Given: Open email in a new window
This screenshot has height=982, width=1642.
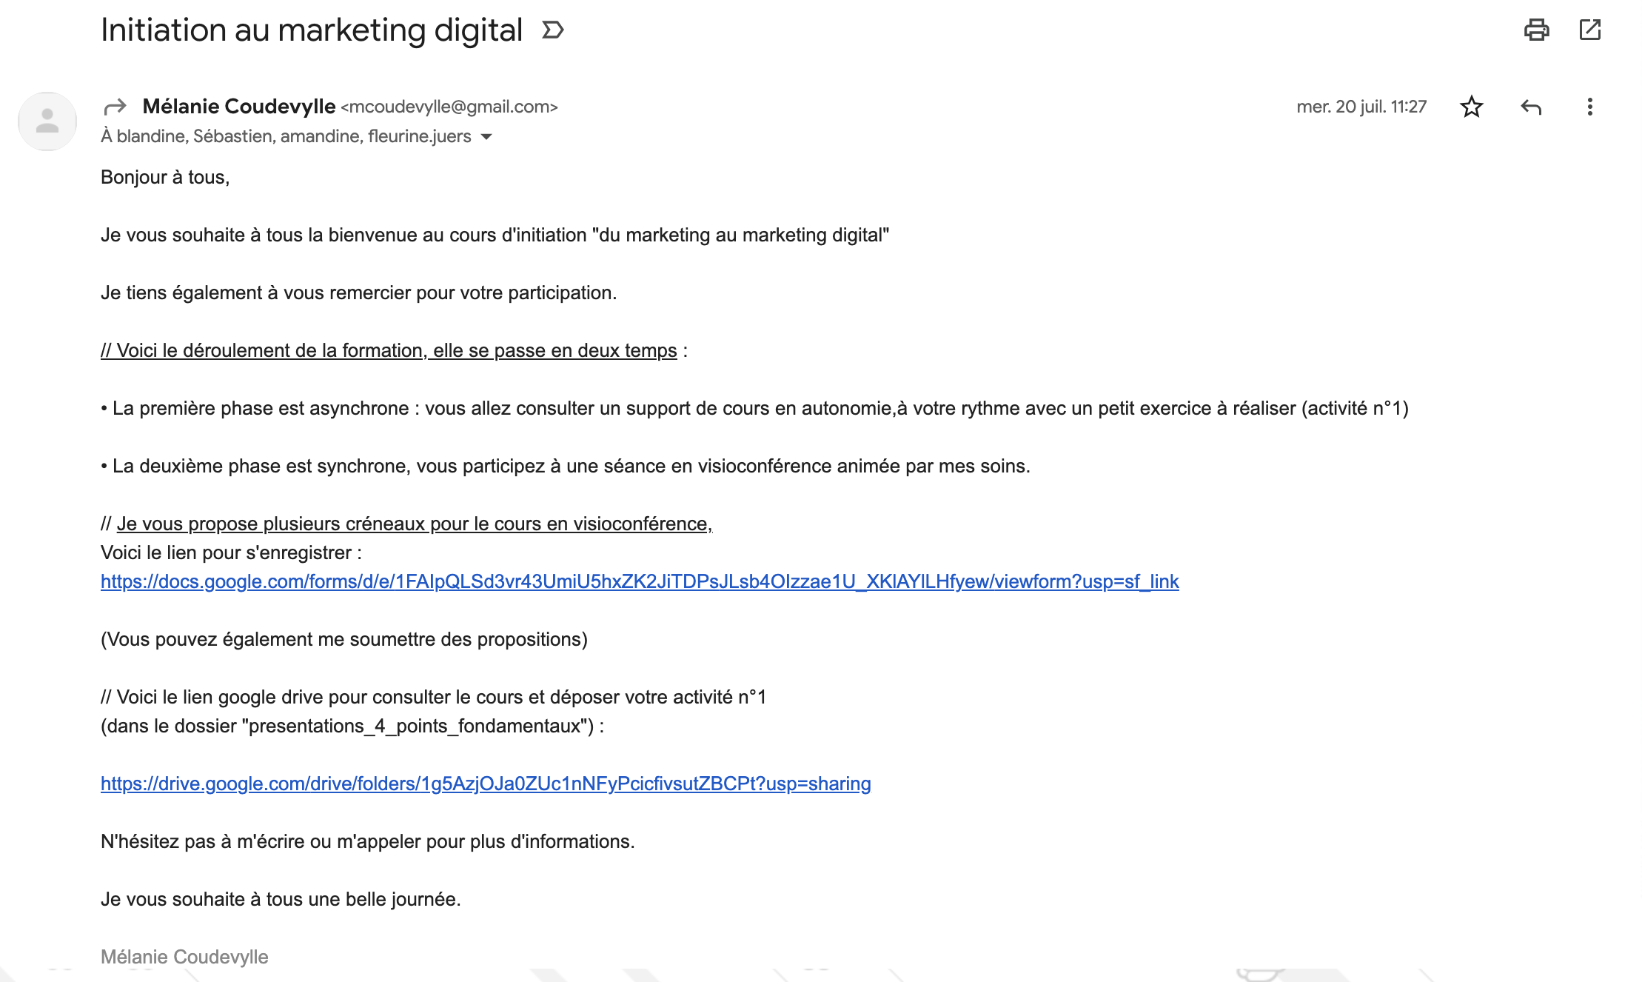Looking at the screenshot, I should [x=1589, y=30].
